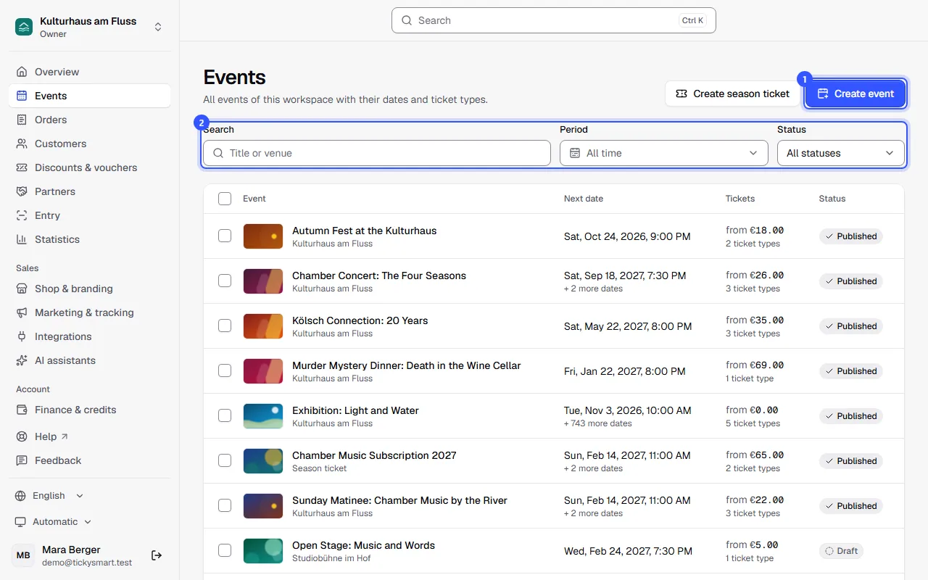
Task: Click the Finance & credits wallet icon
Action: 22,410
